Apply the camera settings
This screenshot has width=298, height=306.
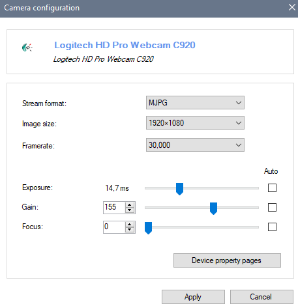[193, 297]
